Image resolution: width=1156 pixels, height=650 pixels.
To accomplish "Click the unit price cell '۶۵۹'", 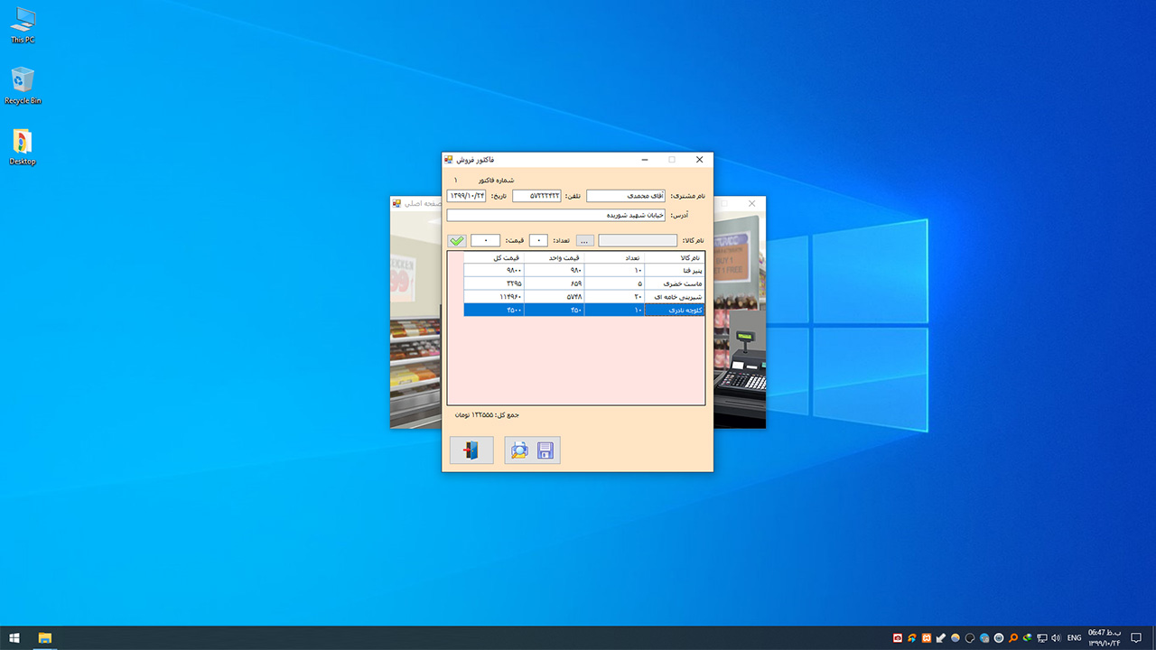I will (555, 283).
